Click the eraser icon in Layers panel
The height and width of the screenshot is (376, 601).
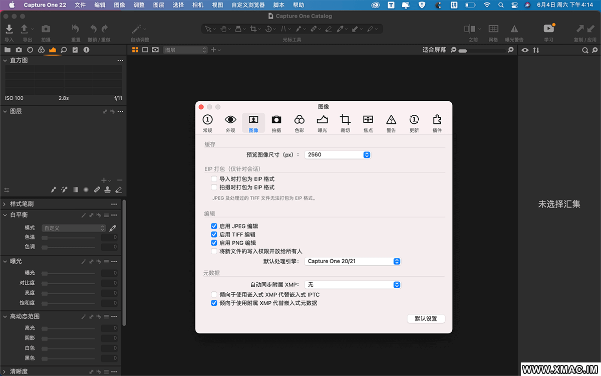119,190
